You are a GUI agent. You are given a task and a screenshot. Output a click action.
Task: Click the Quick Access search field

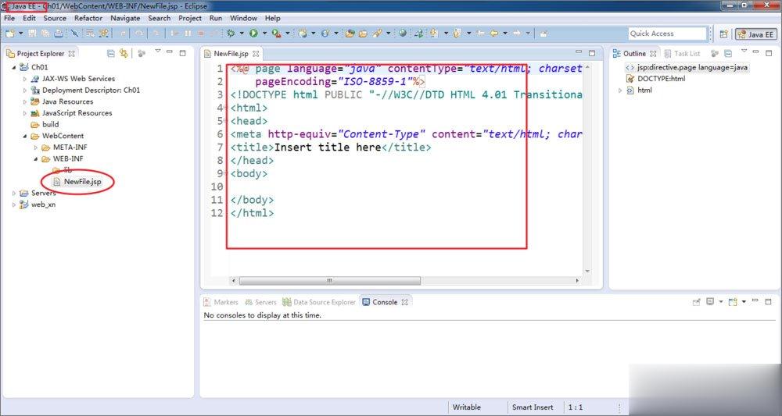(x=667, y=34)
